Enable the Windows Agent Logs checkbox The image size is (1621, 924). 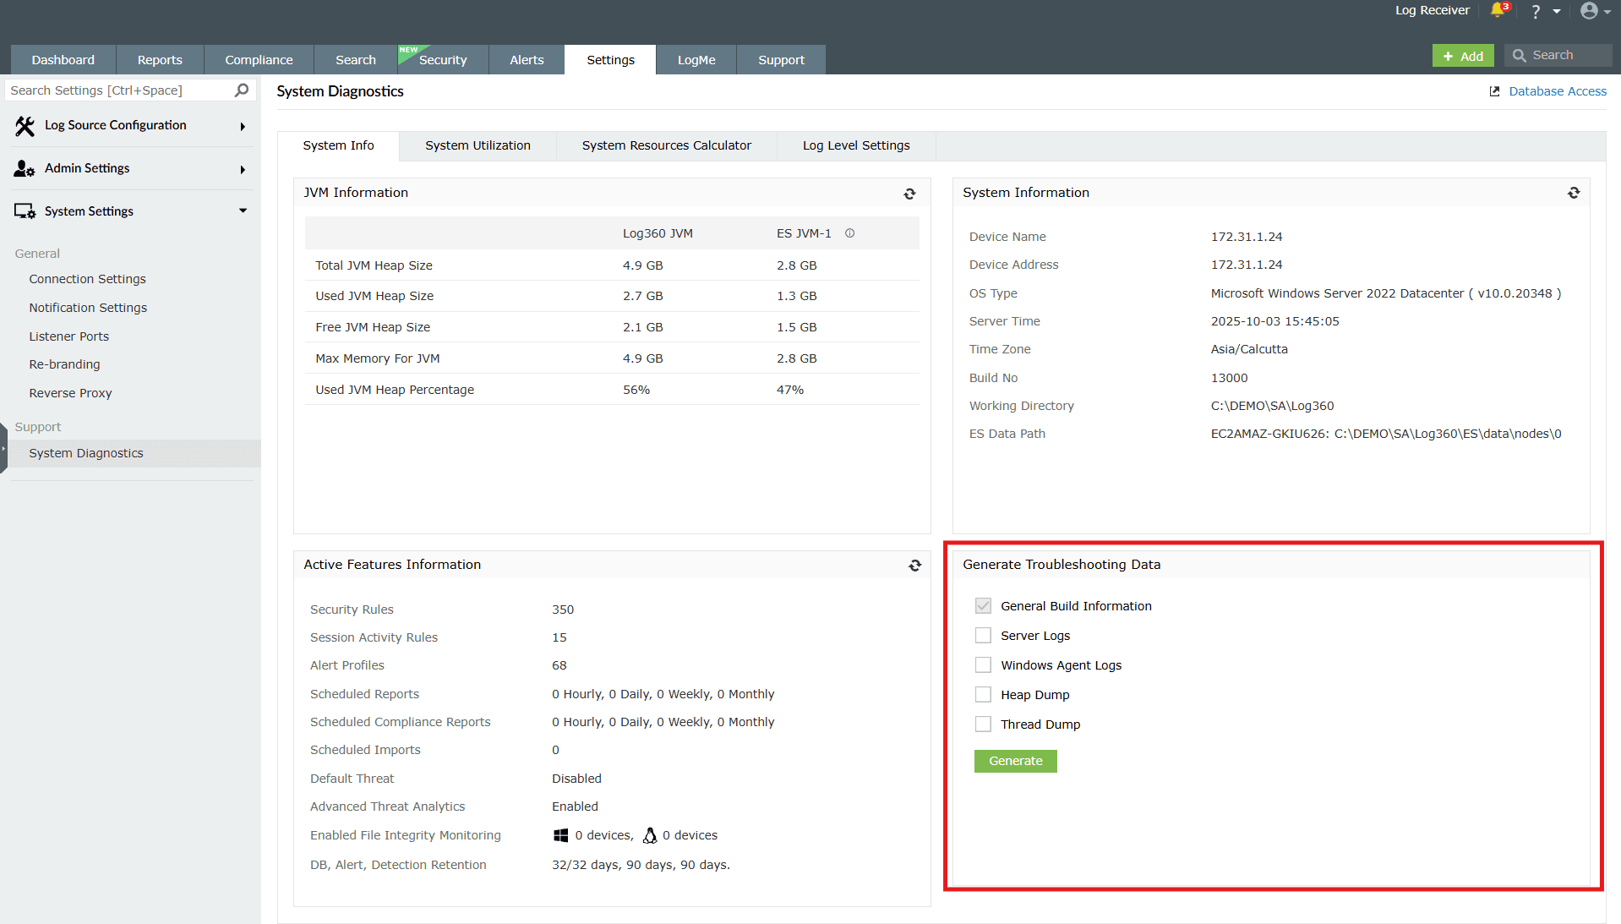983,665
